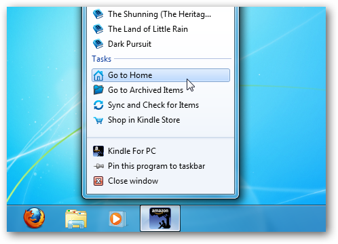Screen dimensions: 338x244
Task: Launch Kindle For PC entry
Action: [x=161, y=151]
